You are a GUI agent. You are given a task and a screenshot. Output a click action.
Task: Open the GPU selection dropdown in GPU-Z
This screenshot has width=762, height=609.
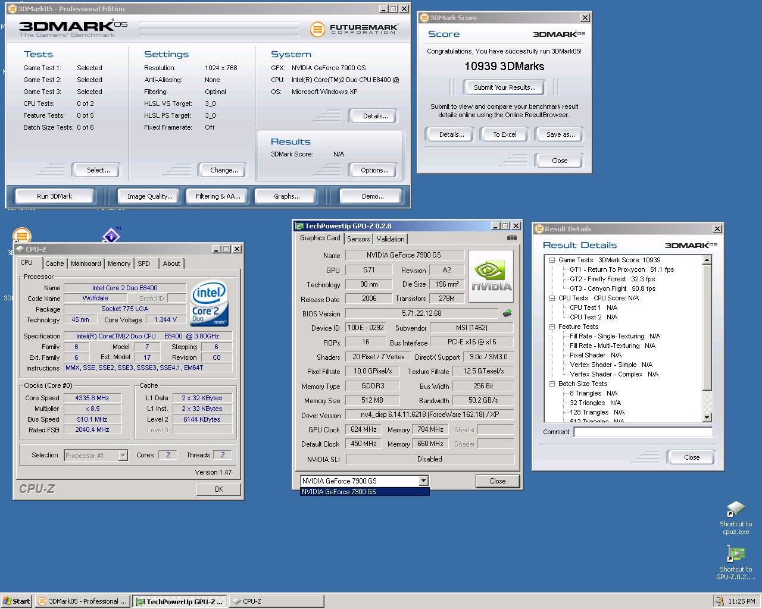click(x=423, y=481)
